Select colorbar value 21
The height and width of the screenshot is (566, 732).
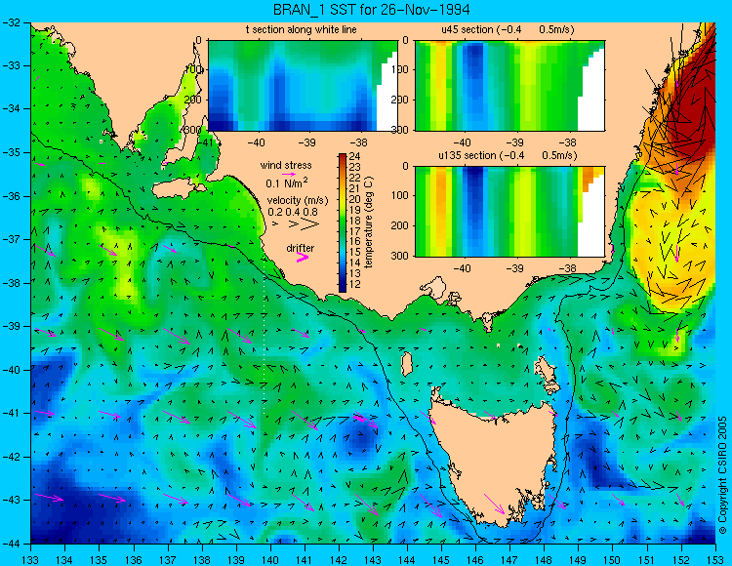click(355, 188)
